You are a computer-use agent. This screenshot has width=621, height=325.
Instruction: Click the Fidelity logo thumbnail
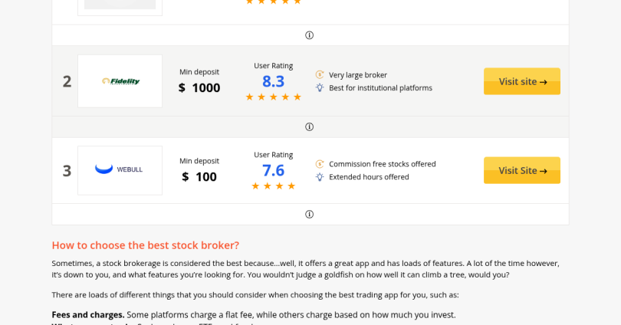click(120, 81)
